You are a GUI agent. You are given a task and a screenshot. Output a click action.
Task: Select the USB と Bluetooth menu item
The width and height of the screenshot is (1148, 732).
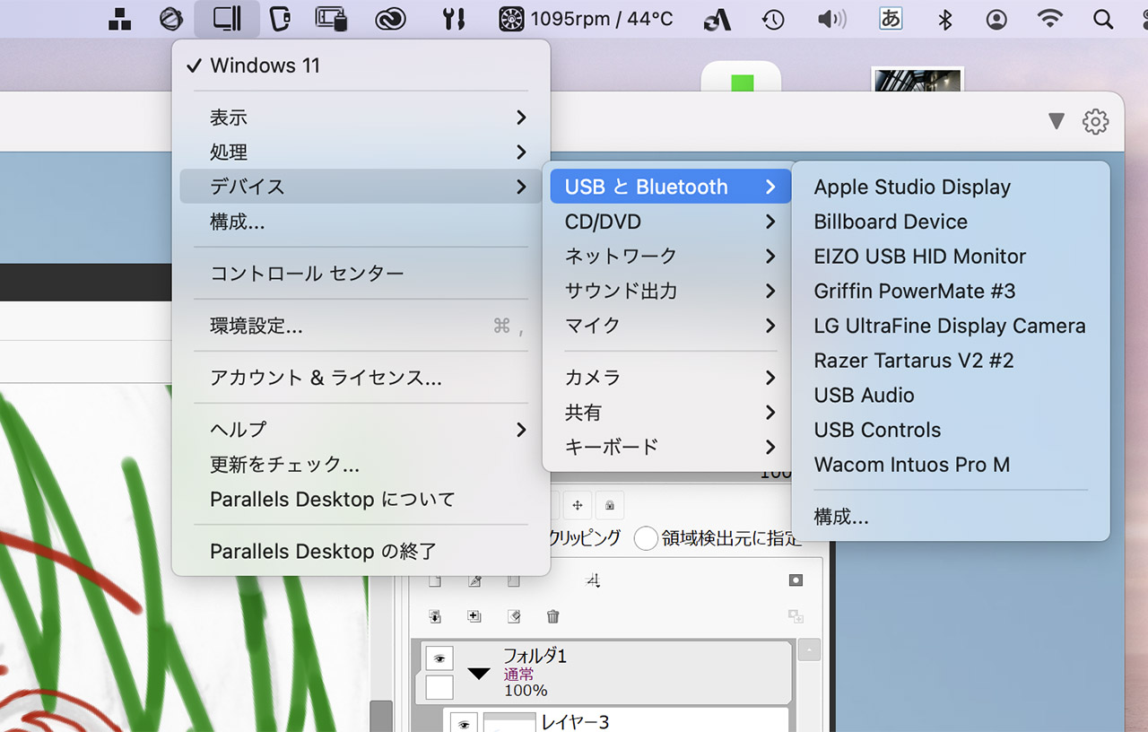tap(669, 187)
